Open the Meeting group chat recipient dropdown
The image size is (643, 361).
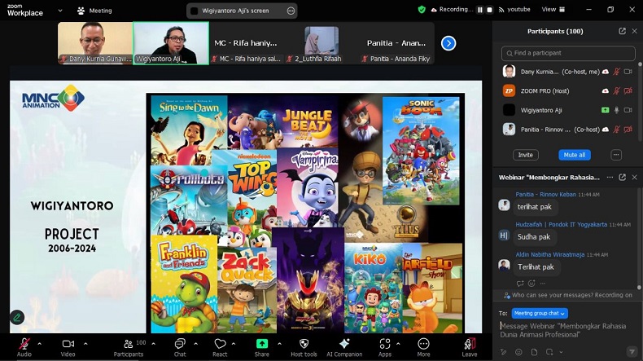click(x=540, y=313)
